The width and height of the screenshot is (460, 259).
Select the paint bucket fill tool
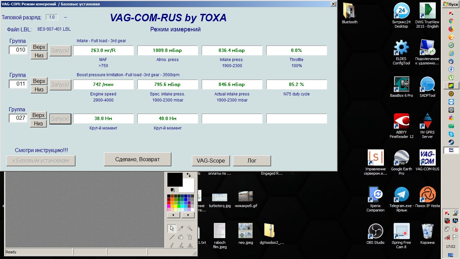(181, 237)
